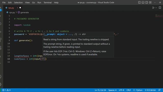Screen dimensions: 163x92
Task: Open the Customize Layout icon
Action: tap(150, 2)
